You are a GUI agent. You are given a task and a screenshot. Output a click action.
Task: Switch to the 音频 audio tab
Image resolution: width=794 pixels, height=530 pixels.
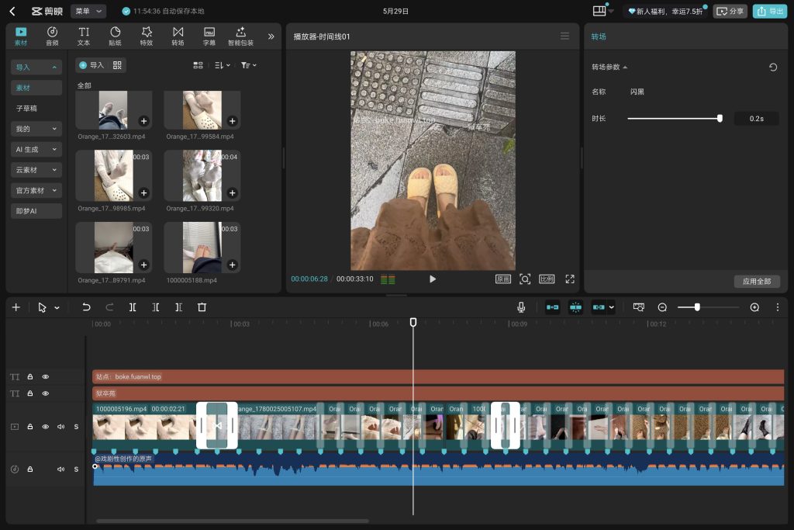(52, 36)
